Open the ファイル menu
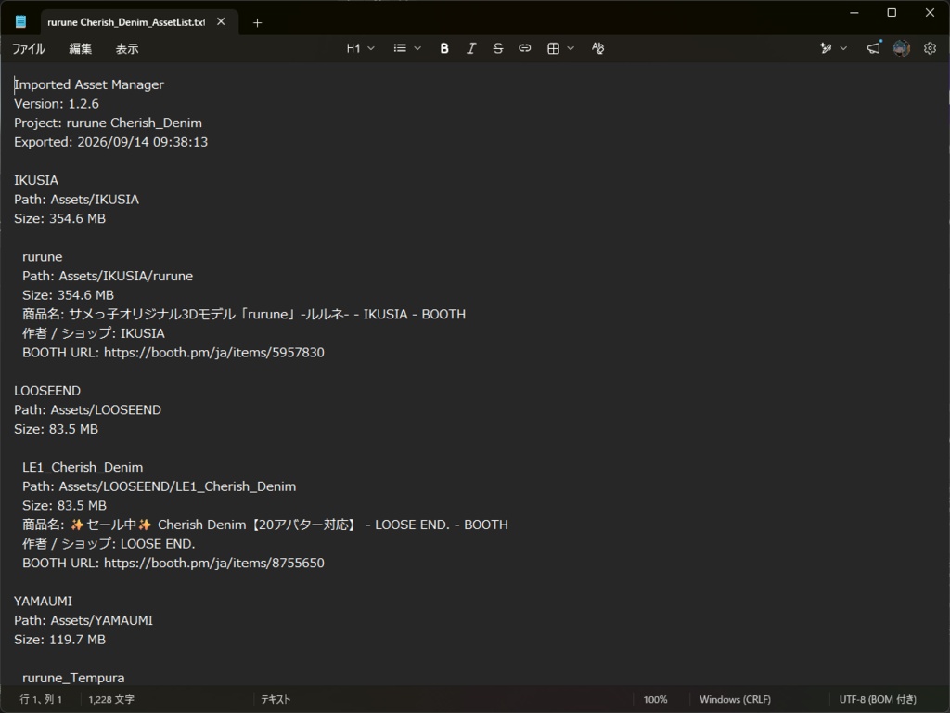The image size is (950, 713). pyautogui.click(x=29, y=48)
